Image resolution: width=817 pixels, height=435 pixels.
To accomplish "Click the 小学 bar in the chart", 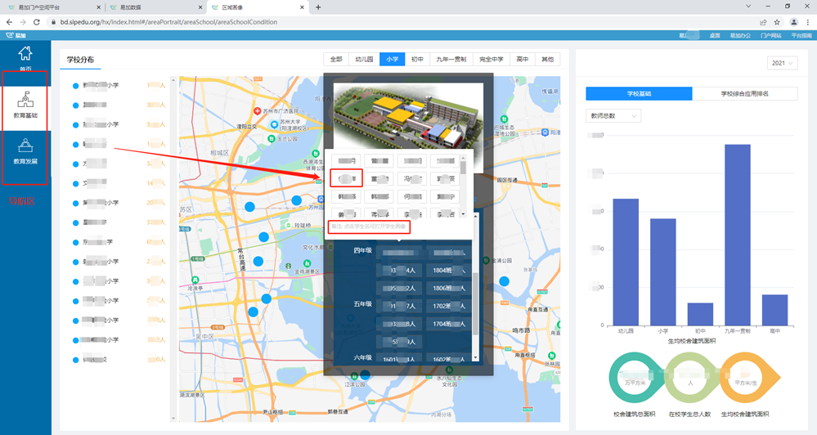I will 662,272.
